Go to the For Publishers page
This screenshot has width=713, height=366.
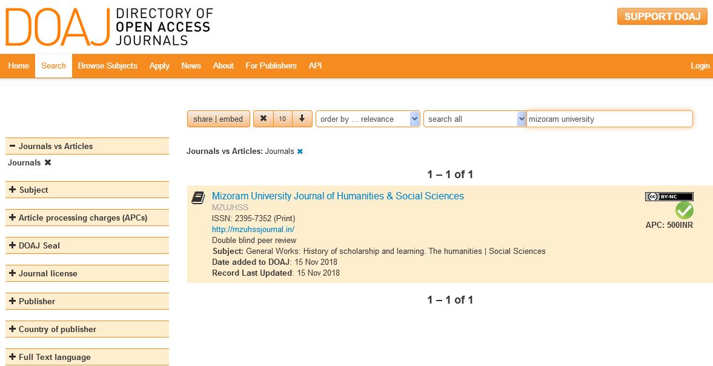pyautogui.click(x=271, y=65)
